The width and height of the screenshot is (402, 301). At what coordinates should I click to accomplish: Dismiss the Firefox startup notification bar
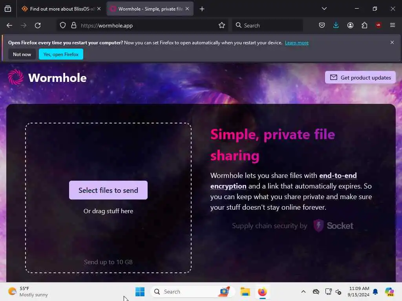pos(392,42)
